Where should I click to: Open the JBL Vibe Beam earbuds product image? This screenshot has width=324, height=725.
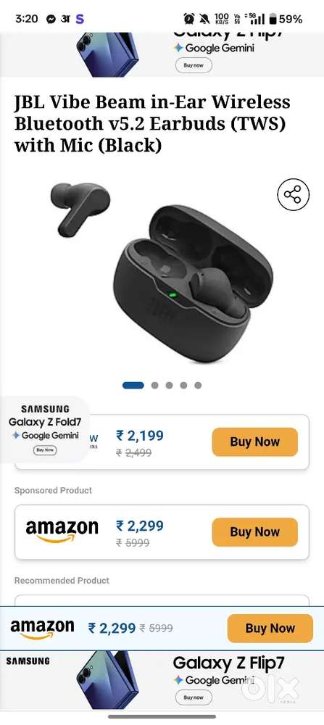tap(162, 270)
